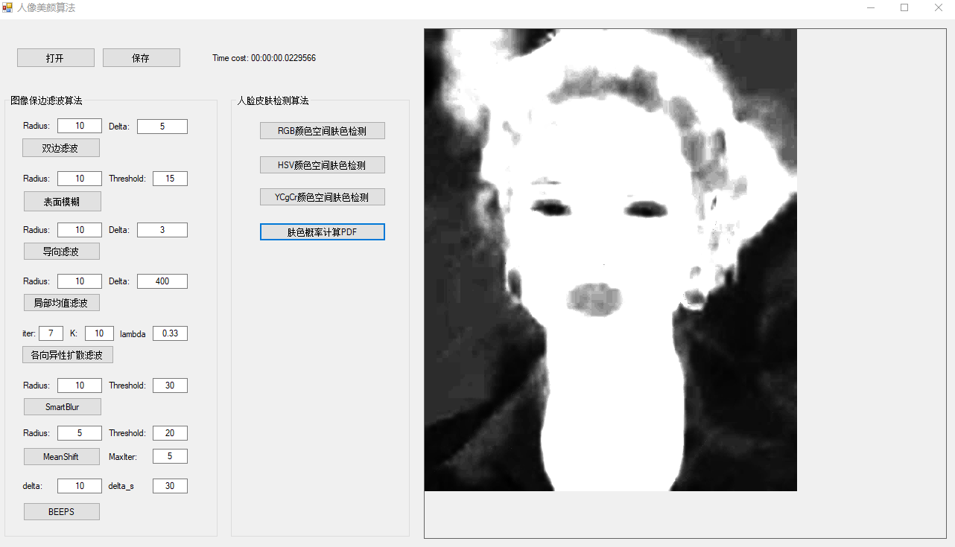Click the 打开 (Open) button

coord(56,58)
